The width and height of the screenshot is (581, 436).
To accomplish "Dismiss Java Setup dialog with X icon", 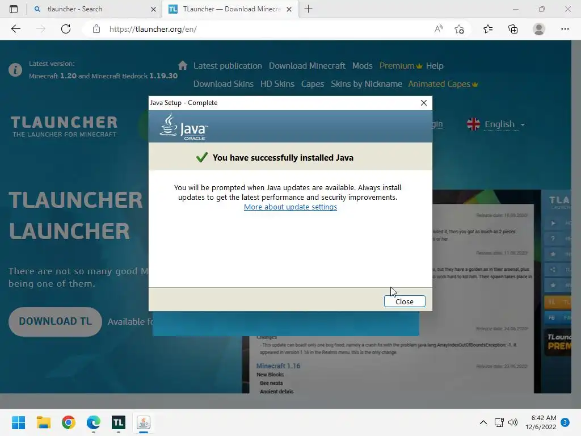I will 423,103.
